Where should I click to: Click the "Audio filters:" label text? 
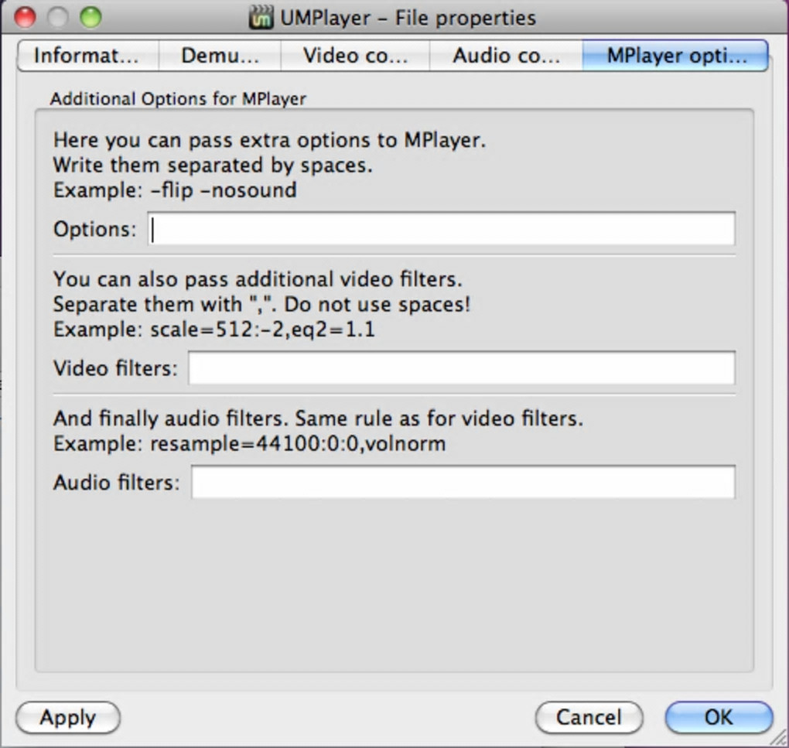click(116, 483)
